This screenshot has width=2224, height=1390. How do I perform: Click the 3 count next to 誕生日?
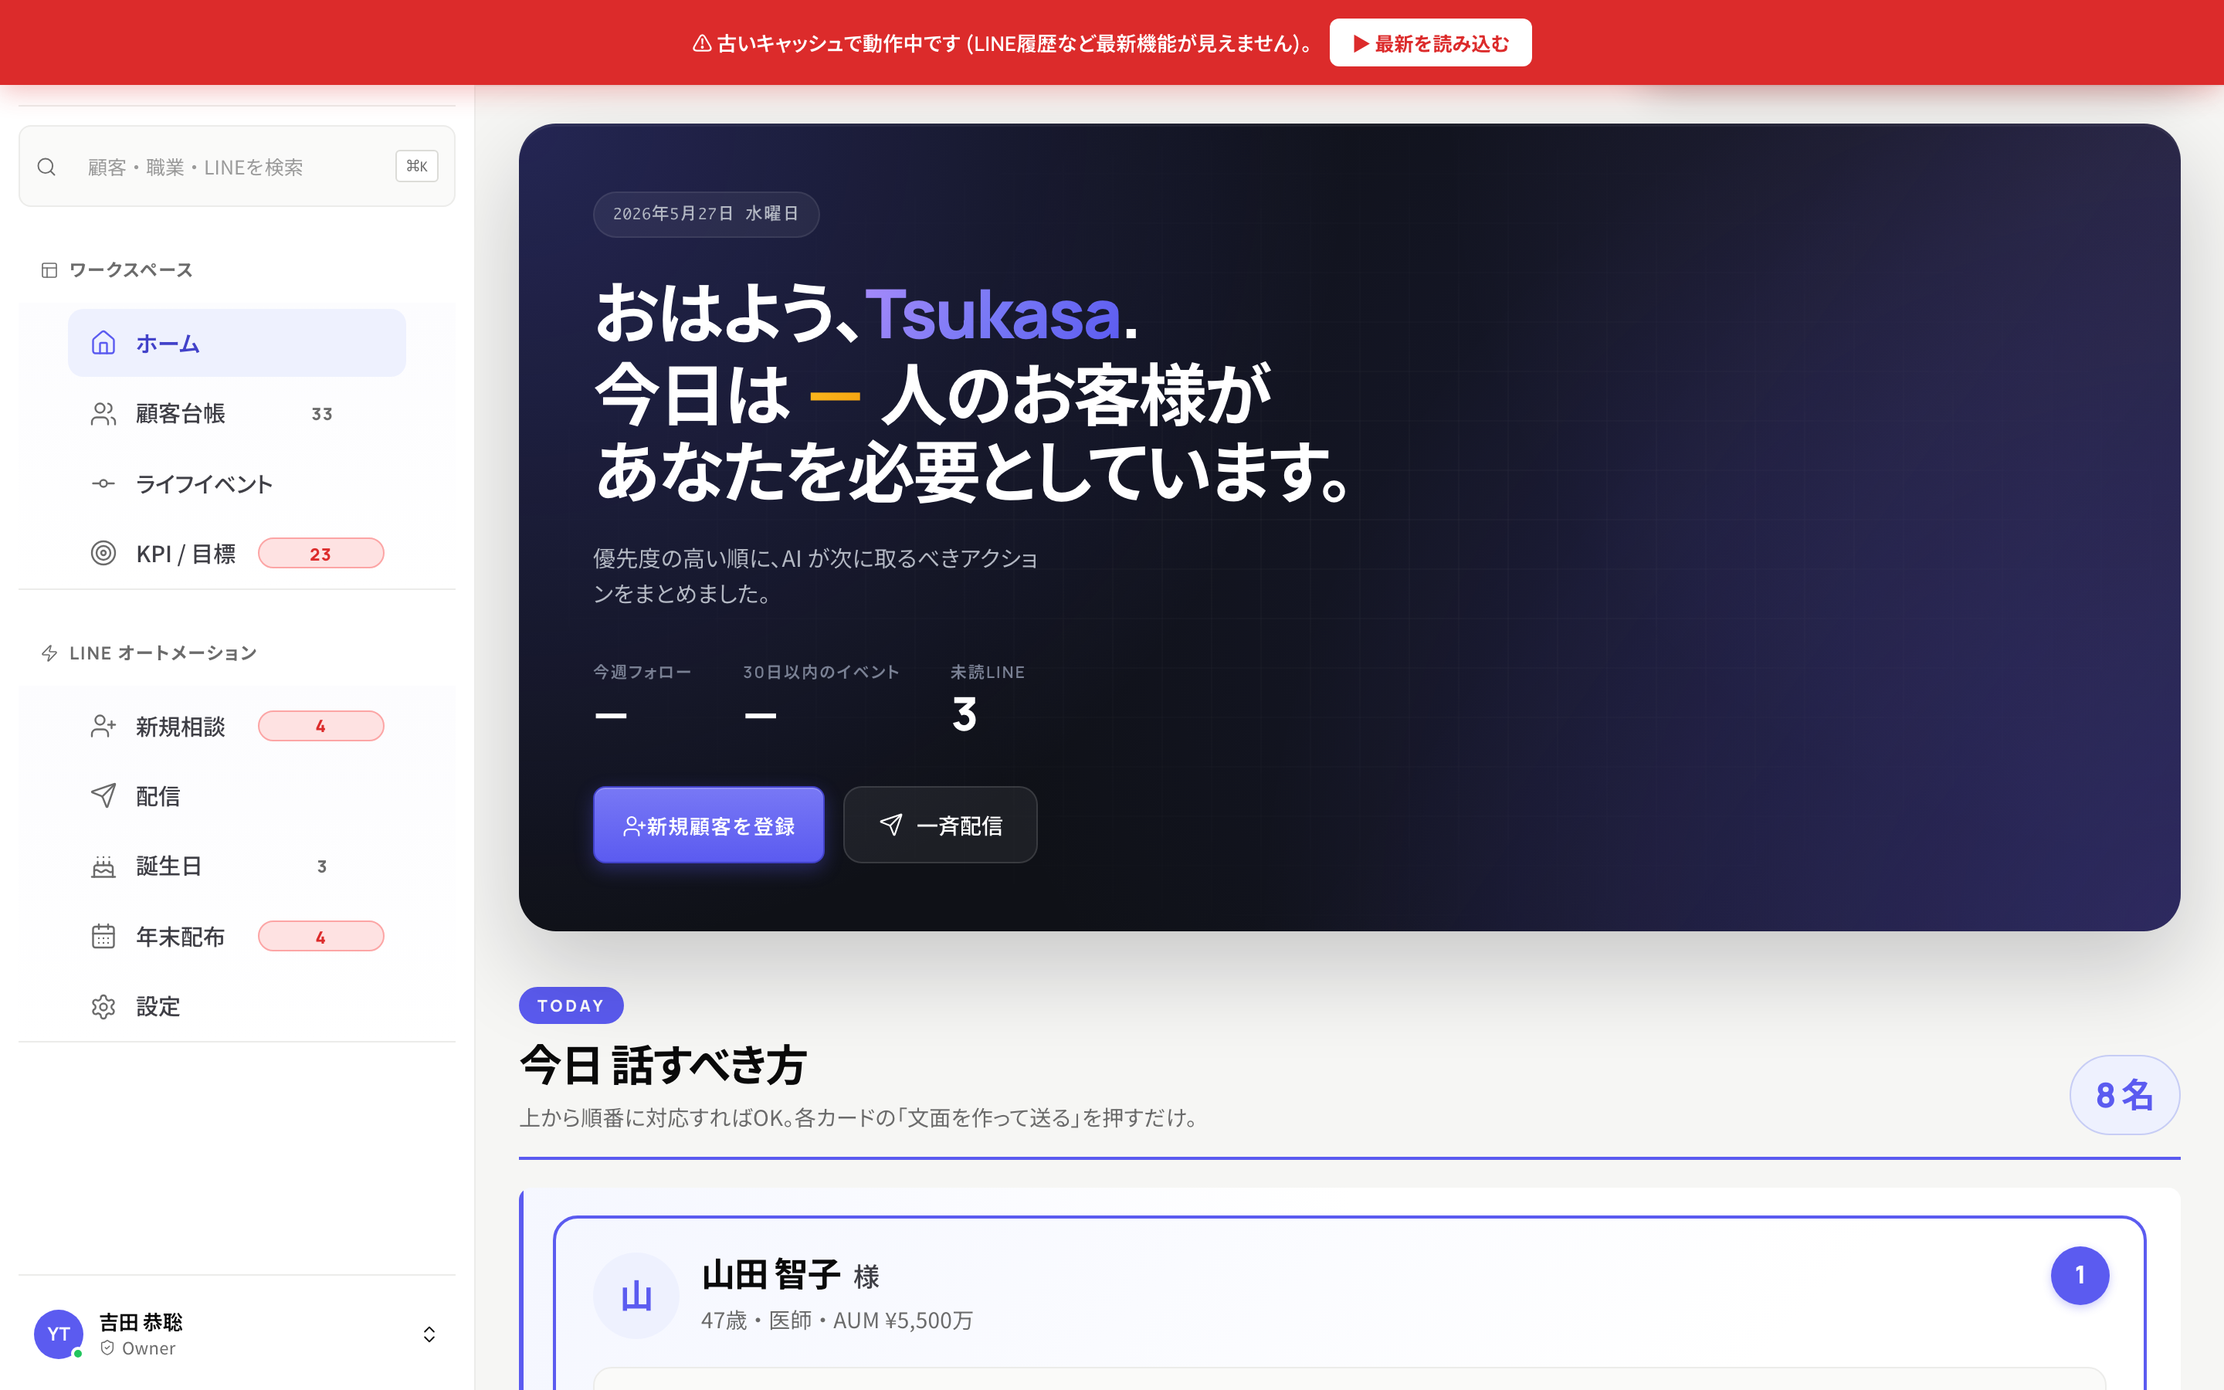322,866
